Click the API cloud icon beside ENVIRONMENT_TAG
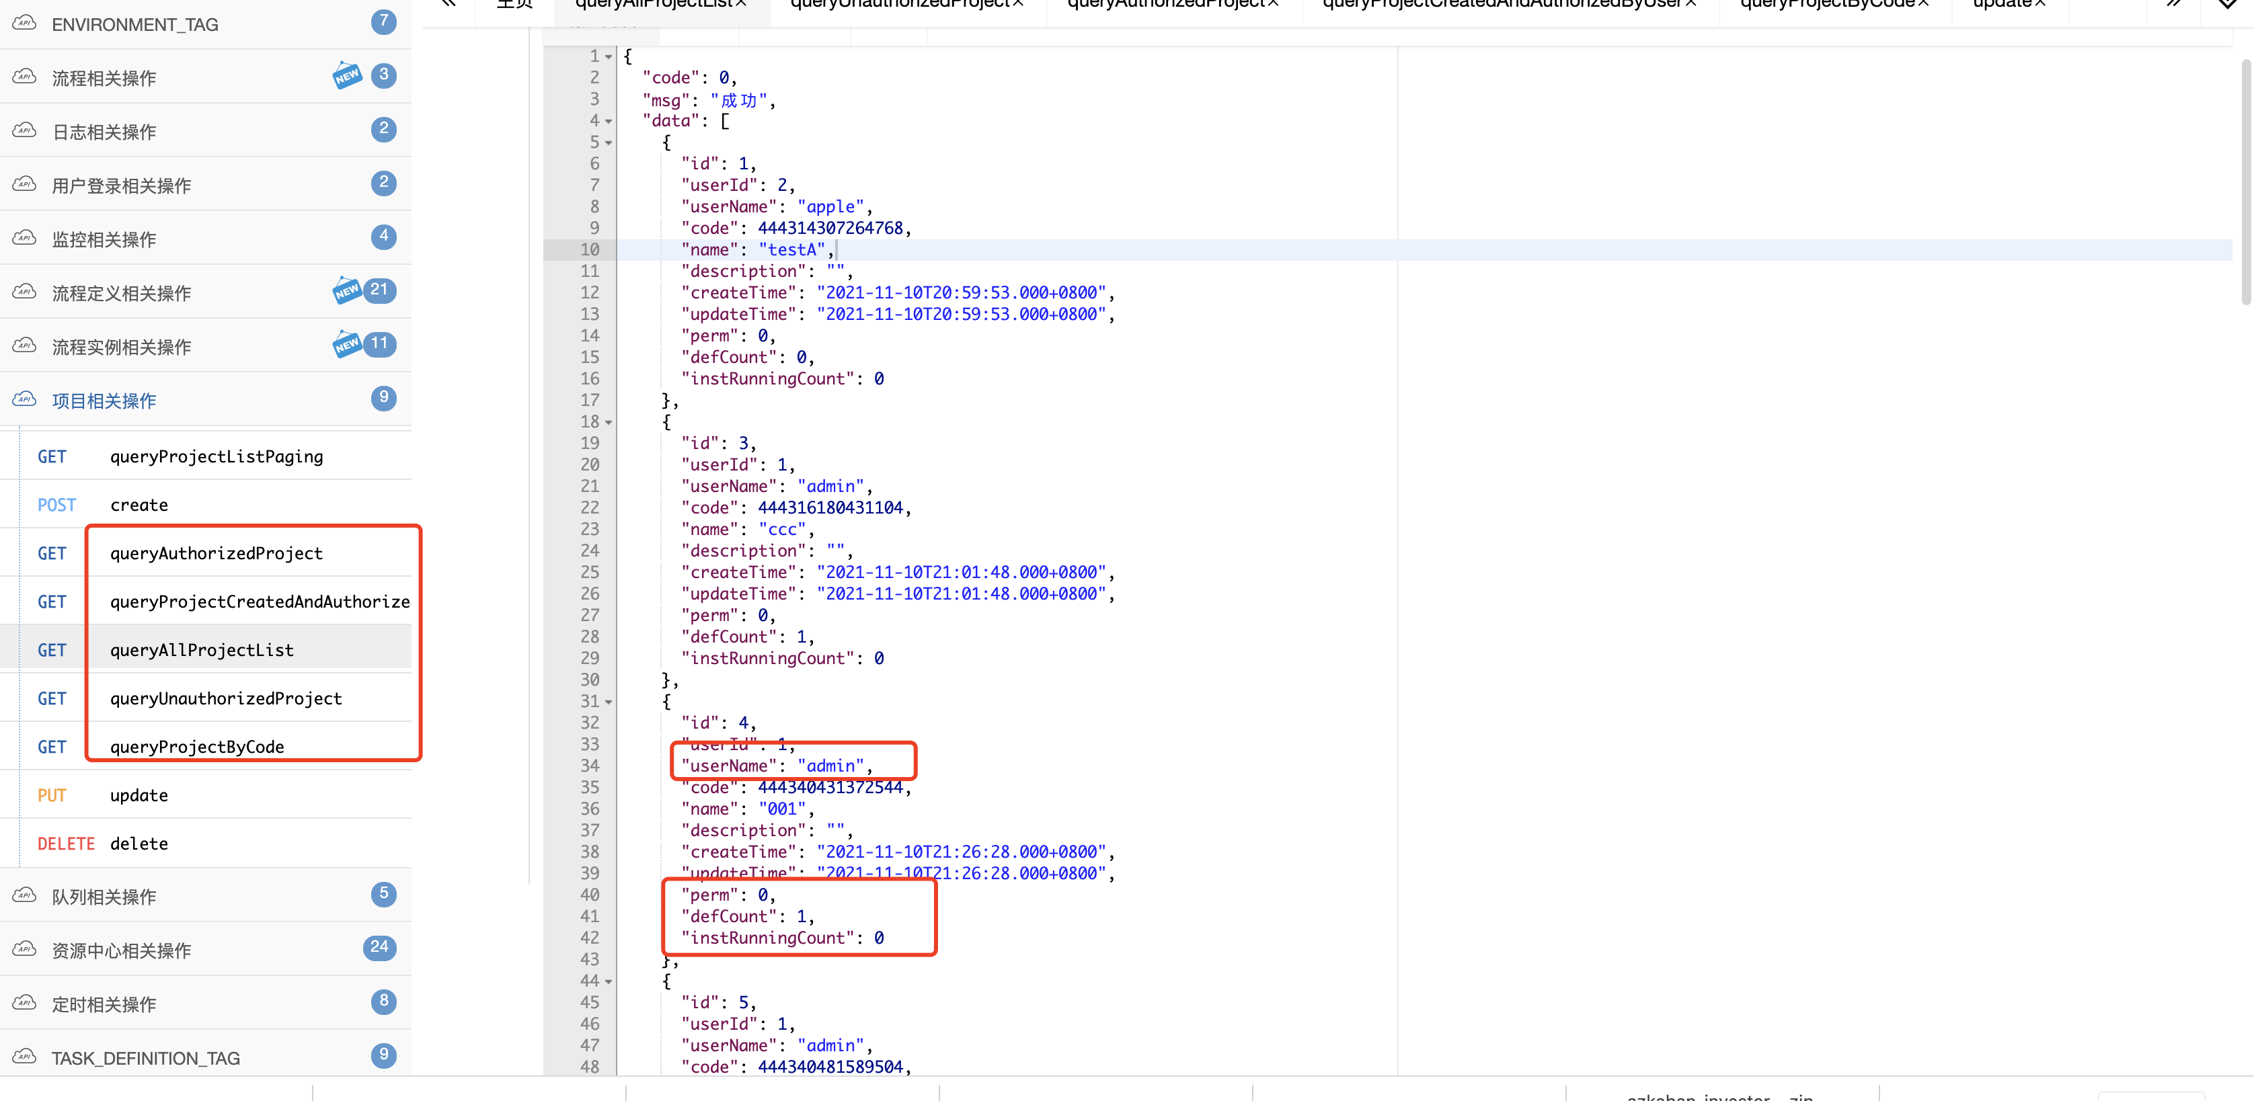Screen dimensions: 2254x1101 tap(24, 24)
